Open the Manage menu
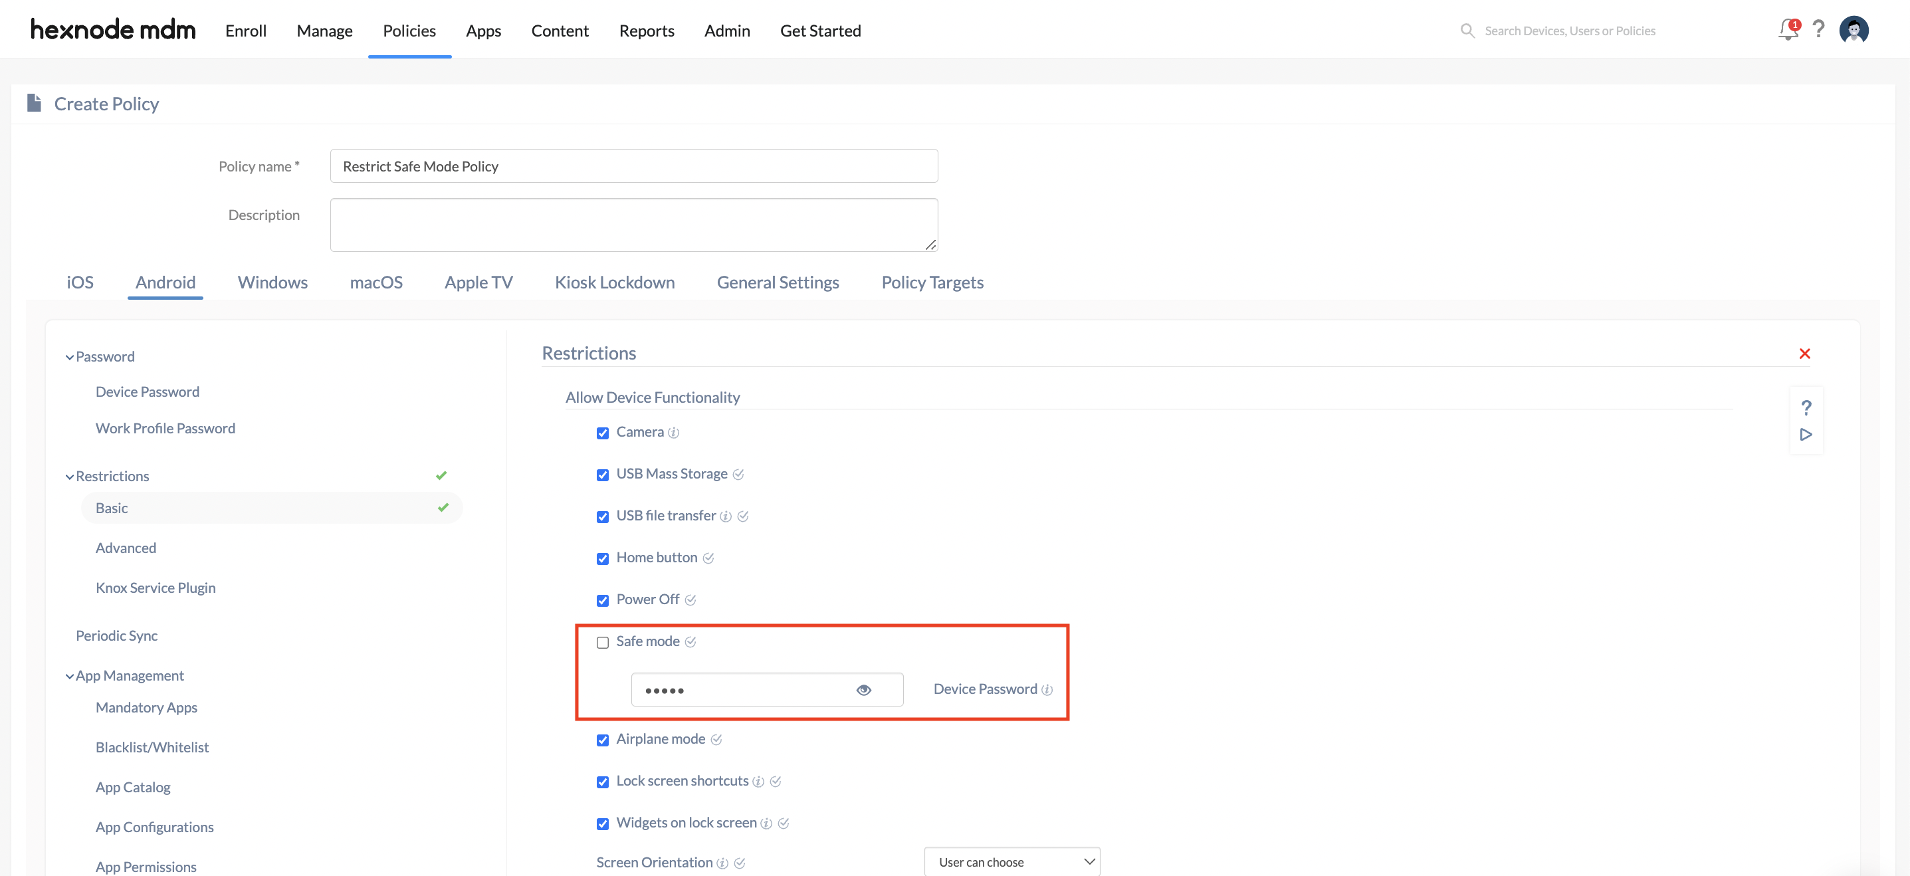 [324, 31]
